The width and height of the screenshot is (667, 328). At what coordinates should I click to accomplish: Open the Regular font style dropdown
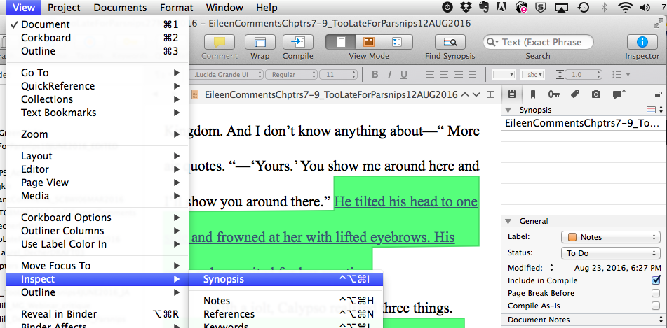(291, 75)
